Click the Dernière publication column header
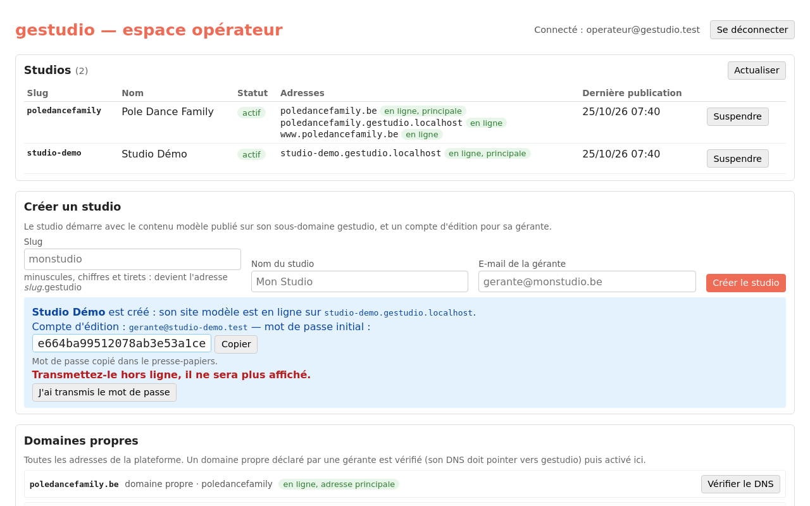The height and width of the screenshot is (506, 810). (632, 93)
